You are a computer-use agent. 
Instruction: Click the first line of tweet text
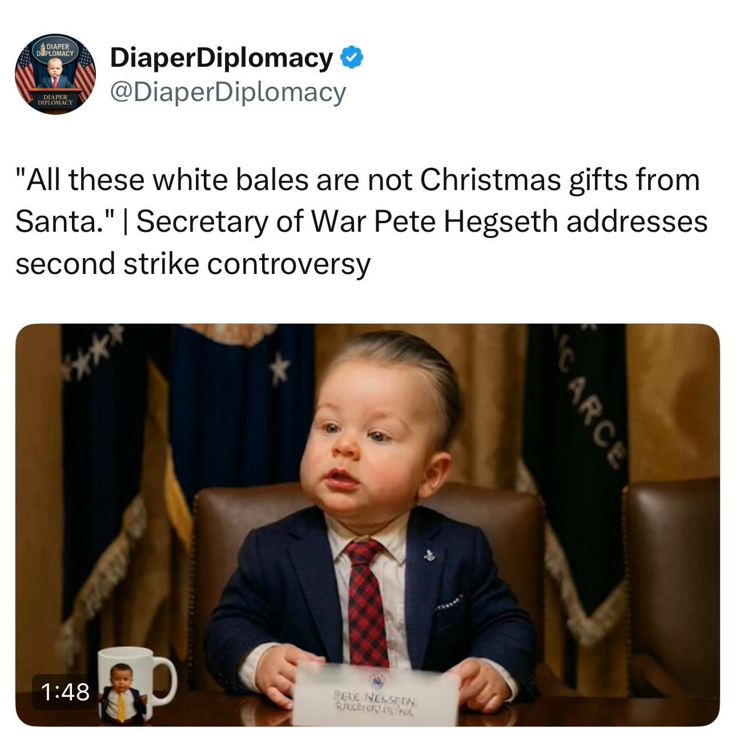click(357, 180)
